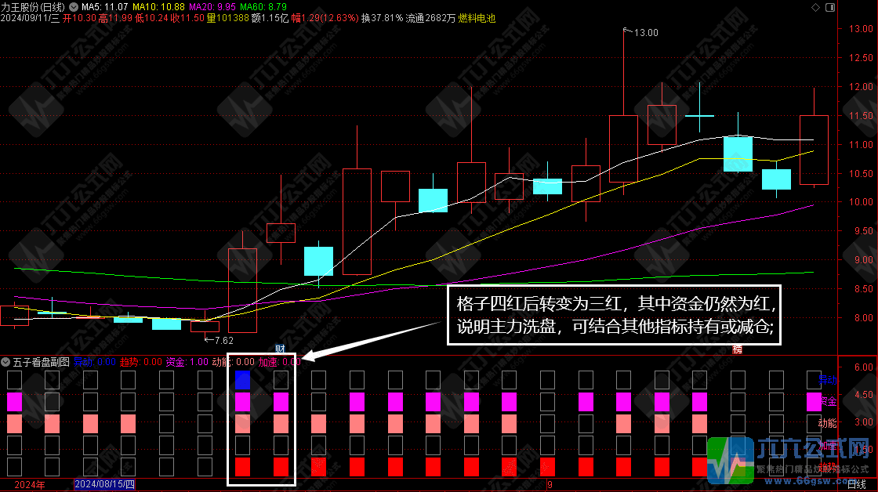Collapse the MA values via the circular expander before MA5
Screen dimensions: 878x492
pos(73,7)
